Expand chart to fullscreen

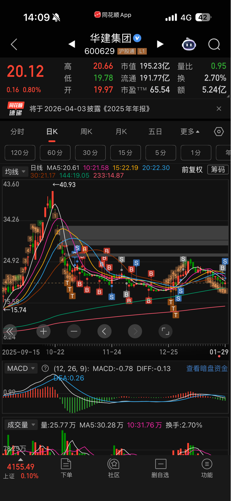click(166, 331)
